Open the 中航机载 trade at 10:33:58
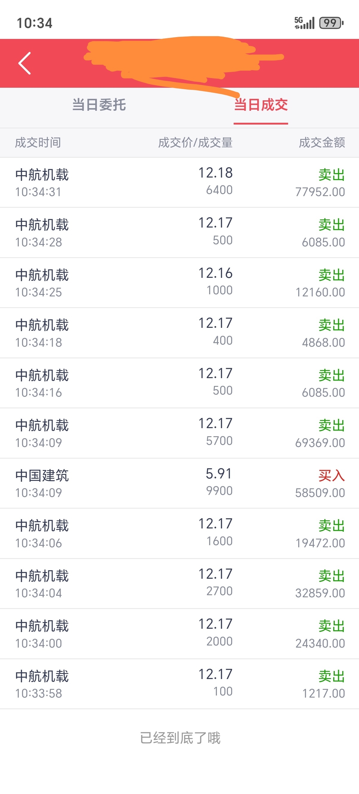Viewport: 359px width, 794px height. (180, 684)
